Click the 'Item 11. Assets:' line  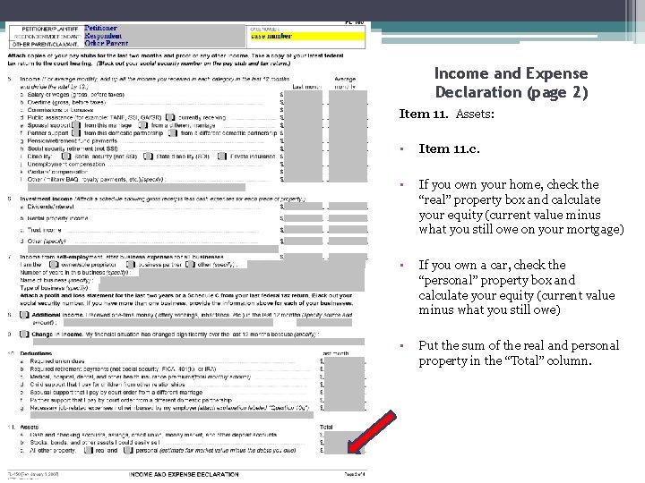click(x=447, y=114)
